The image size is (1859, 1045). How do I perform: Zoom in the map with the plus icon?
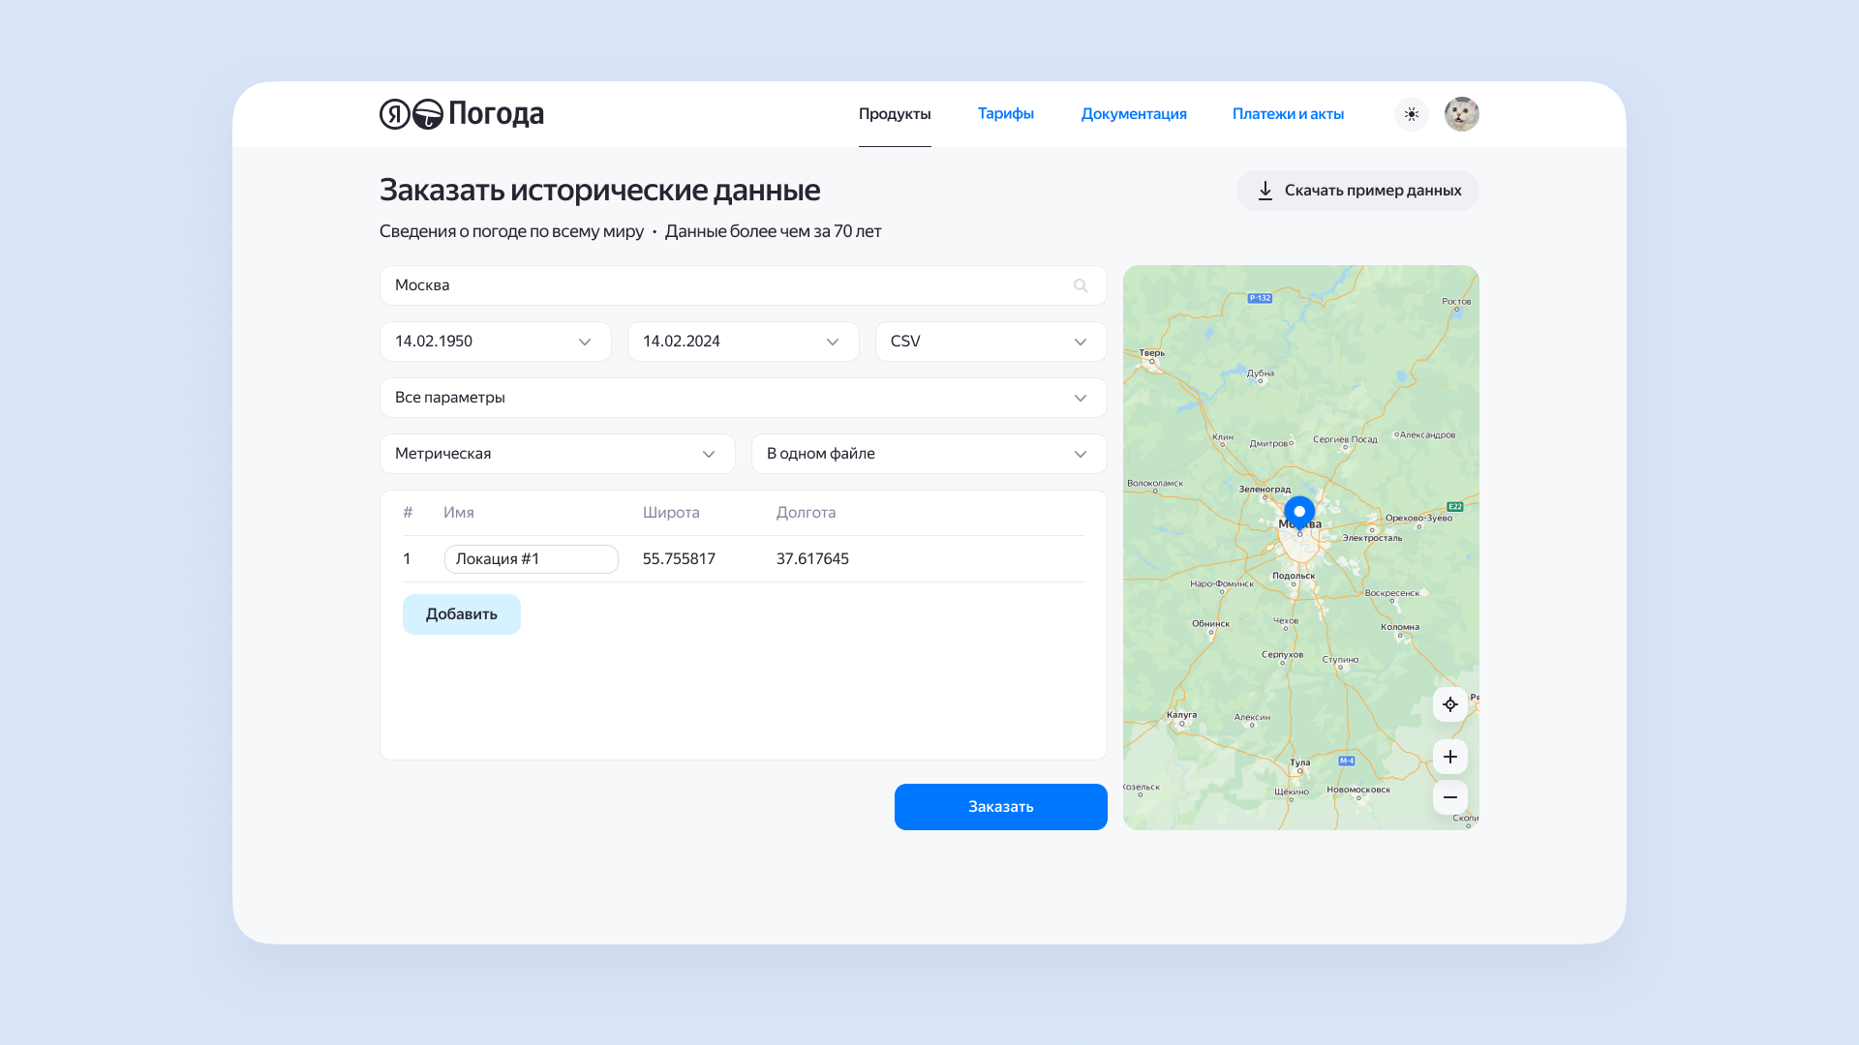point(1449,756)
